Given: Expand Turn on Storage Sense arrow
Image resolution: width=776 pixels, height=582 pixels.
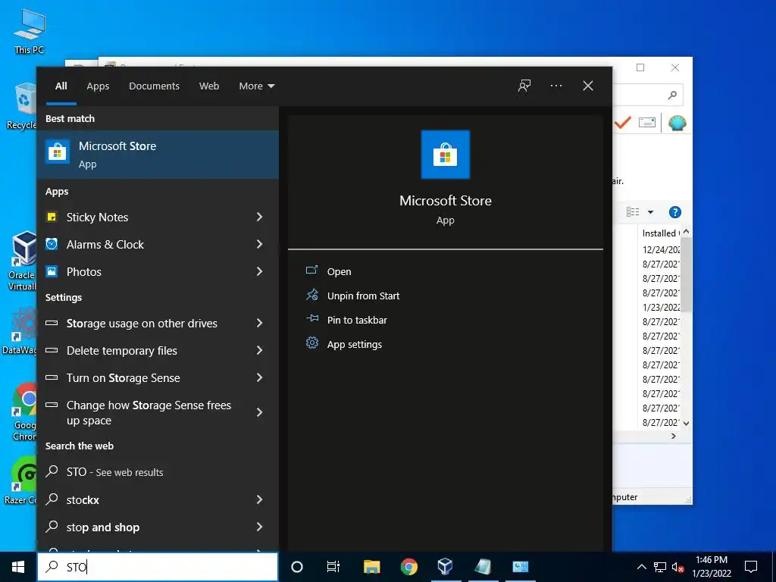Looking at the screenshot, I should pyautogui.click(x=259, y=377).
